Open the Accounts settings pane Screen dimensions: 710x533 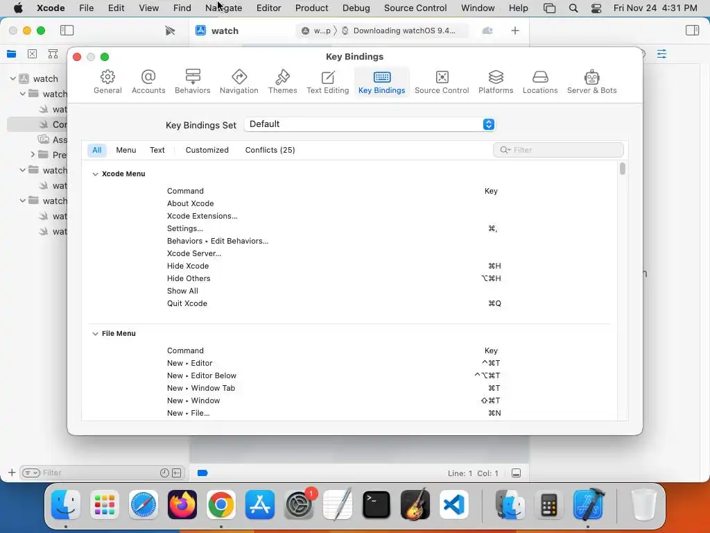pyautogui.click(x=148, y=82)
